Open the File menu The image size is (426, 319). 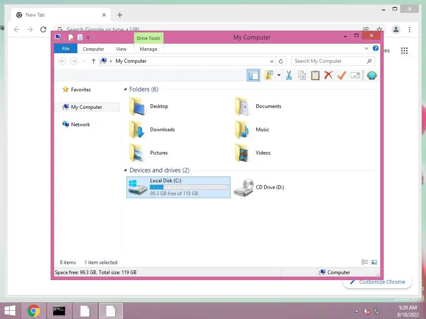[x=66, y=49]
